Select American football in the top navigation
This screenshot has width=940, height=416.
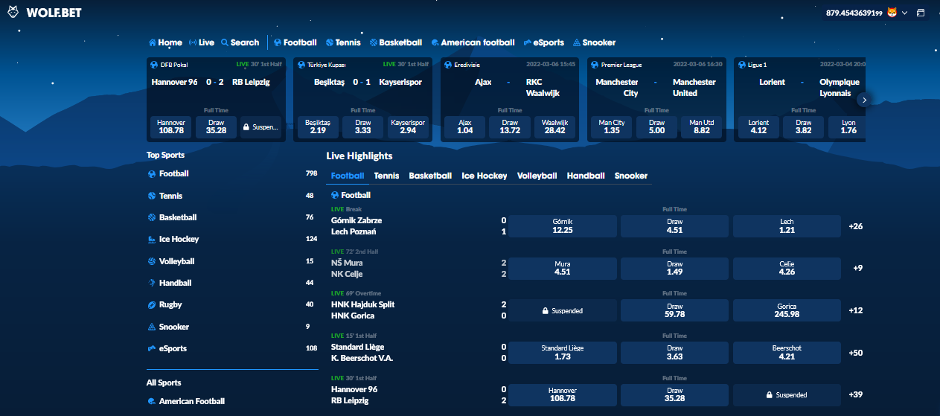coord(473,42)
